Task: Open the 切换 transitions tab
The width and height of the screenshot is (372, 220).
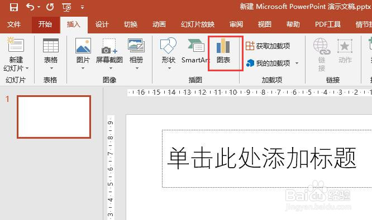Action: coord(131,25)
